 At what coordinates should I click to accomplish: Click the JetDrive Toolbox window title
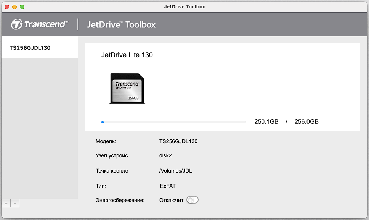(x=184, y=7)
